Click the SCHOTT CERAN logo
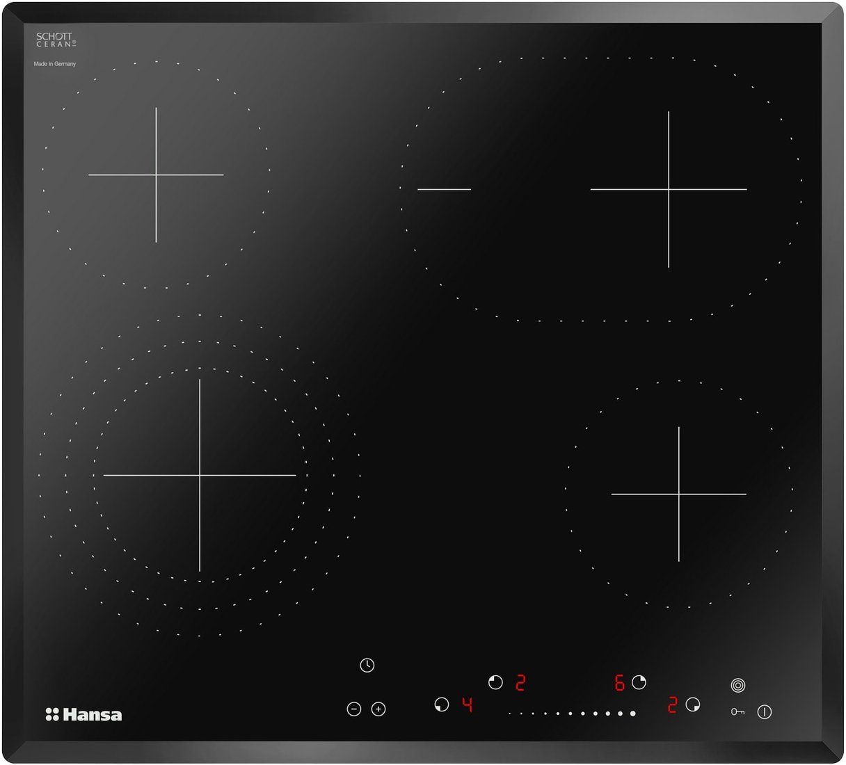This screenshot has width=846, height=765. (x=56, y=40)
